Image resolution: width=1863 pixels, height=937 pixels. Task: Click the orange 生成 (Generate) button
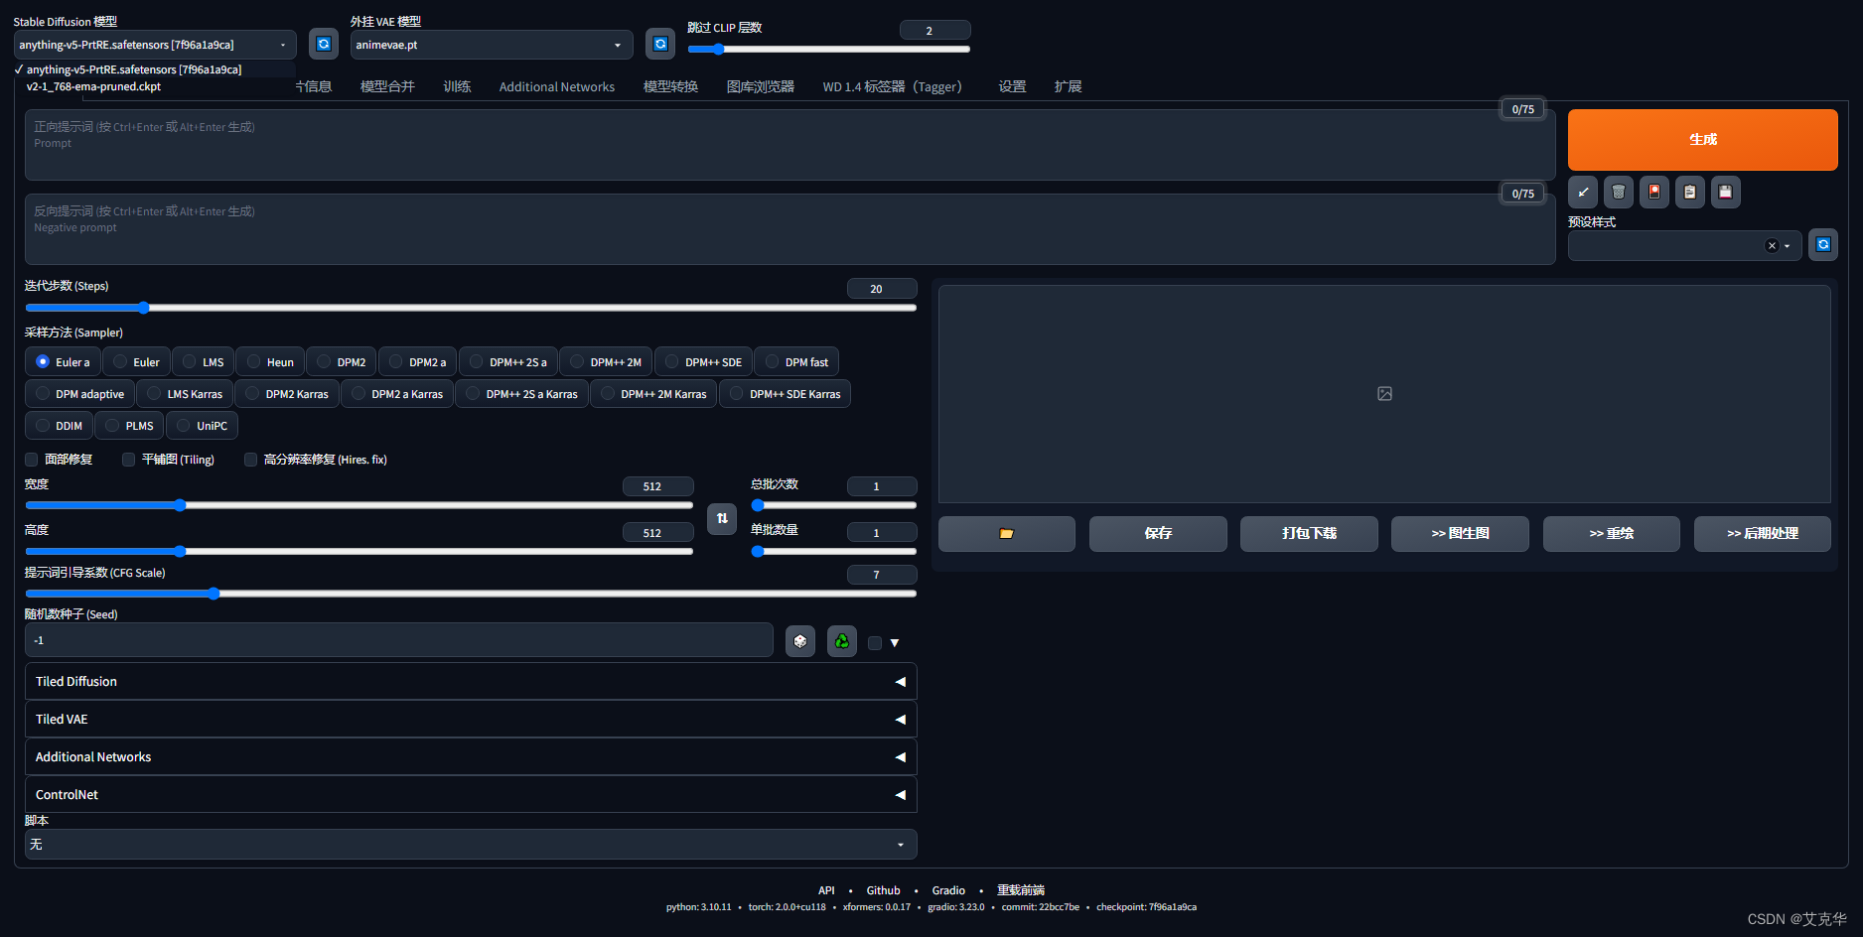pos(1702,140)
